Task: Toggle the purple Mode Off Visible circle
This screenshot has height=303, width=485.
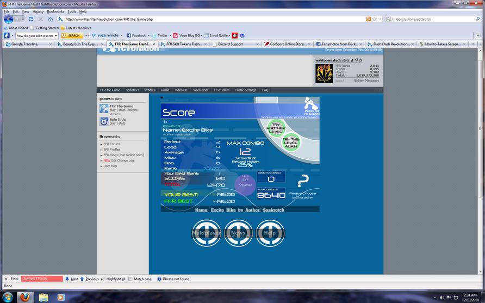Action: point(245,185)
